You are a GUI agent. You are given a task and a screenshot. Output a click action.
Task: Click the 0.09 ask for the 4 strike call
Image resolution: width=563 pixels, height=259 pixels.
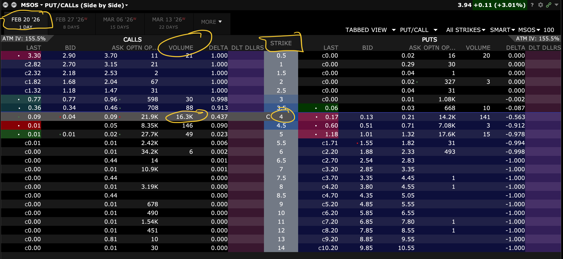111,117
